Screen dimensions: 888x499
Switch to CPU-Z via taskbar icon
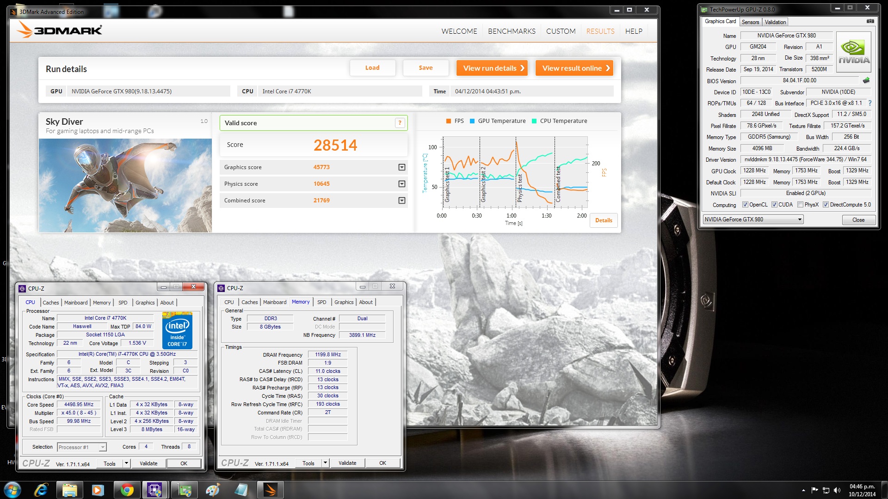pyautogui.click(x=154, y=490)
